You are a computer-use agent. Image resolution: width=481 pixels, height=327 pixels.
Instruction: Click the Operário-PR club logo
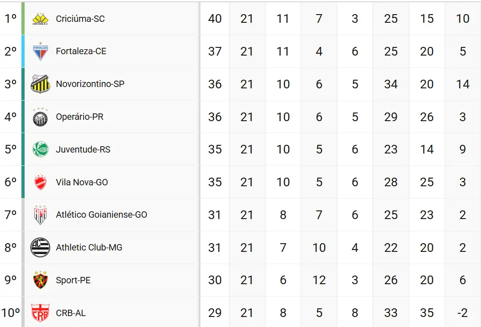[40, 117]
